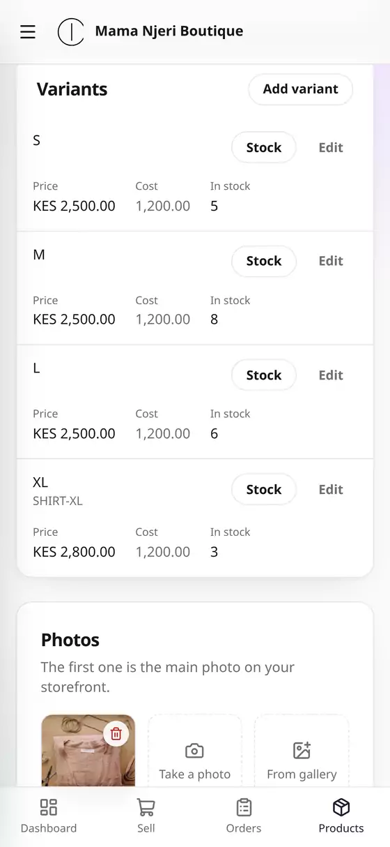Screen dimensions: 390x847
Task: Adjust Stock for size XL variant
Action: (264, 490)
